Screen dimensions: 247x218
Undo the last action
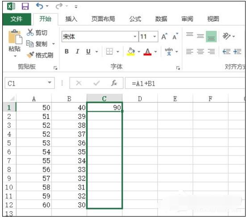pos(40,6)
